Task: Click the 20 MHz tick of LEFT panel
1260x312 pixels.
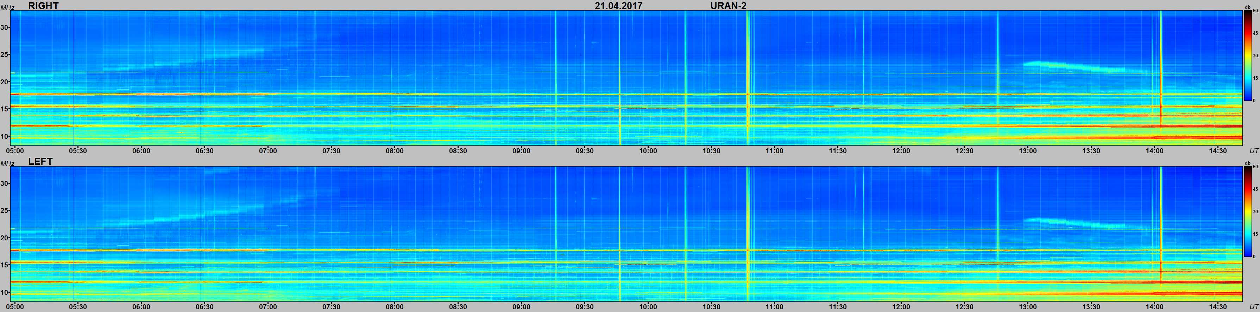Action: (5, 238)
